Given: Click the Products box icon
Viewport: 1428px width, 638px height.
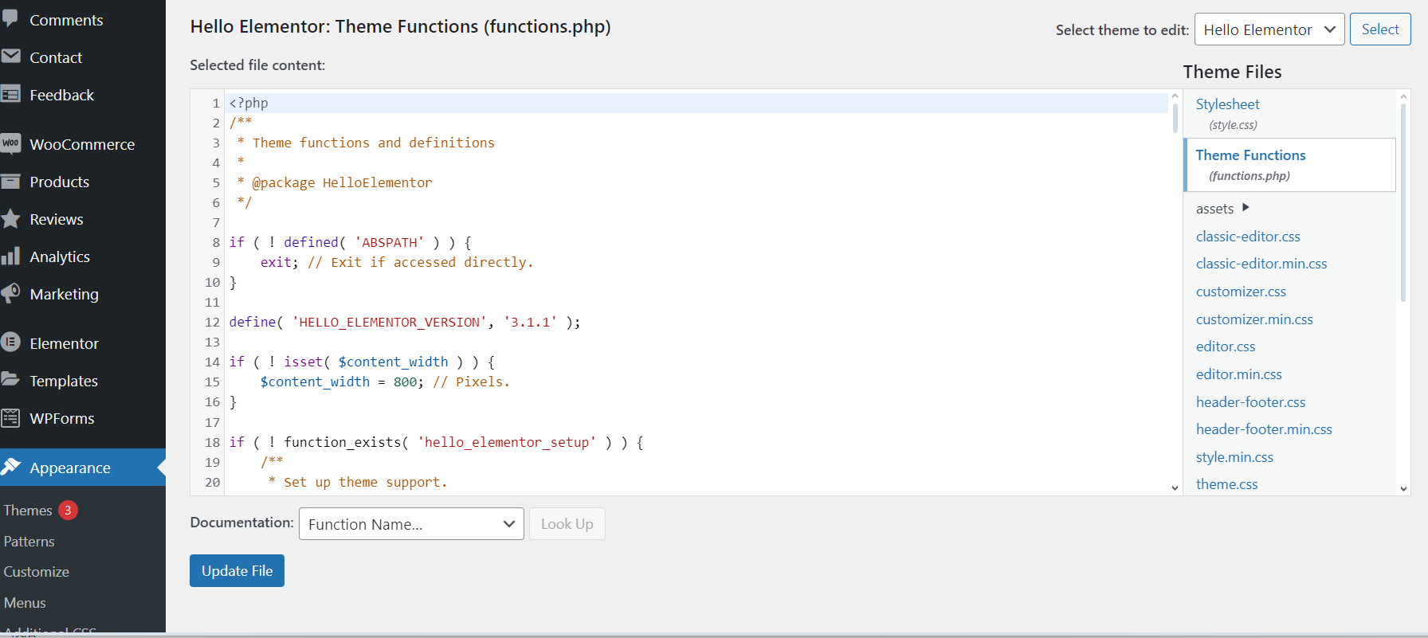Looking at the screenshot, I should point(10,181).
